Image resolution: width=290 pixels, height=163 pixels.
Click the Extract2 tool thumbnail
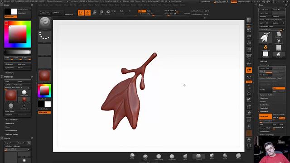click(x=279, y=54)
